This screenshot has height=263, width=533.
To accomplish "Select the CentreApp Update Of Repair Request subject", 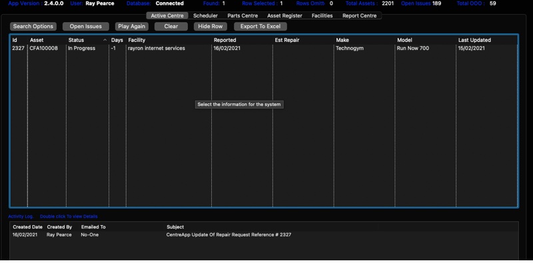I will point(229,234).
